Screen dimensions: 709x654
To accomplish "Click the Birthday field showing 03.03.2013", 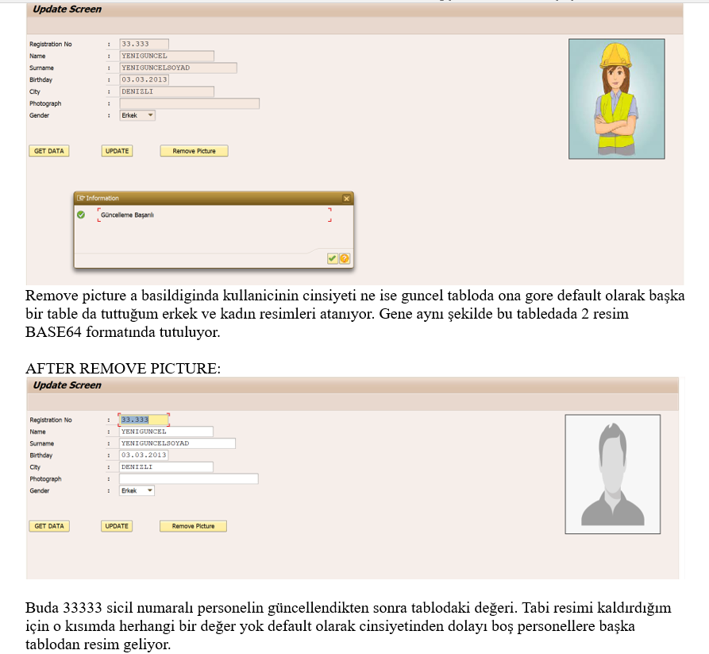I will 145,79.
